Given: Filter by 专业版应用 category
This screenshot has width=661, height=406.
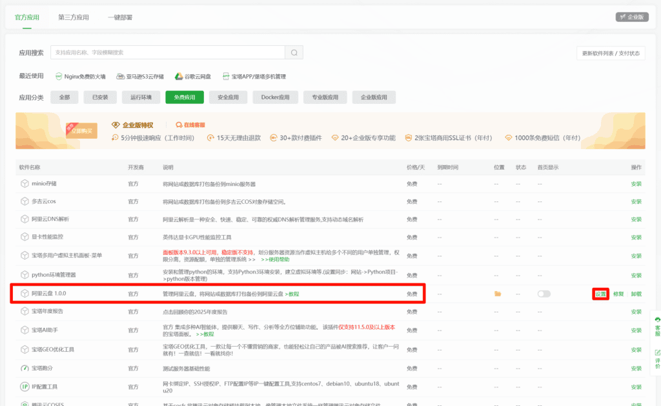Looking at the screenshot, I should pyautogui.click(x=325, y=97).
